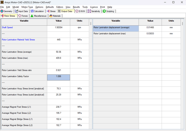The height and width of the screenshot is (131, 186).
Task: Click the Materials sub-tab icon
Action: coord(51,16)
